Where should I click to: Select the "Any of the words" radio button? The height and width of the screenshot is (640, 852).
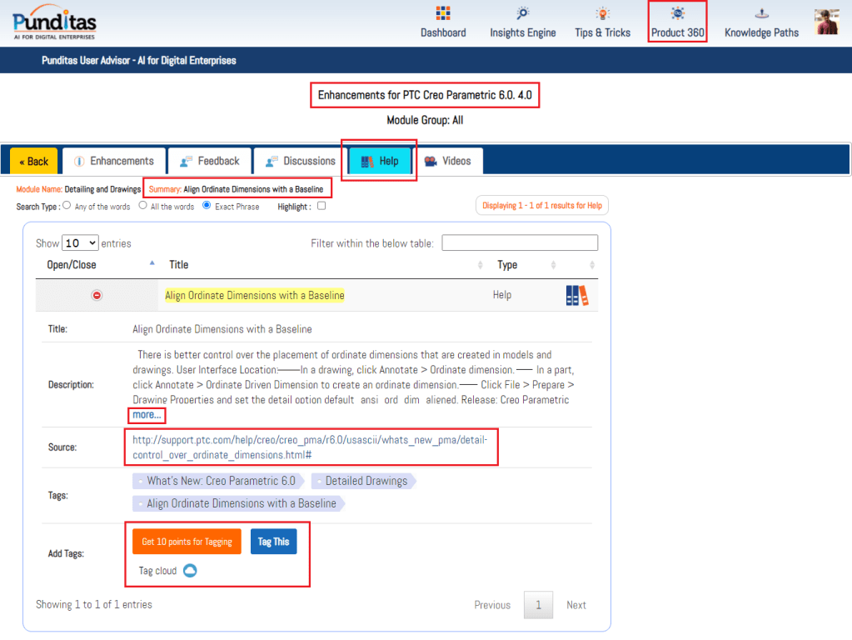click(x=67, y=206)
